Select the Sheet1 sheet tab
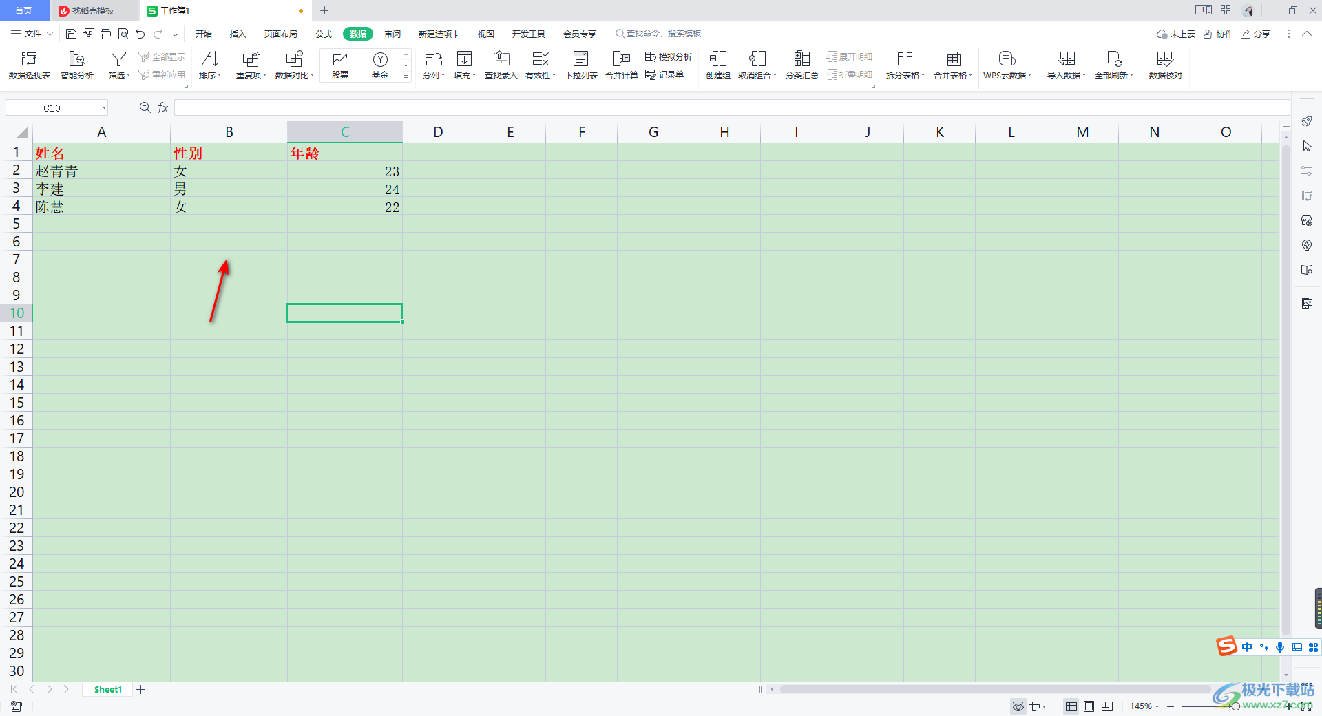 pyautogui.click(x=108, y=689)
